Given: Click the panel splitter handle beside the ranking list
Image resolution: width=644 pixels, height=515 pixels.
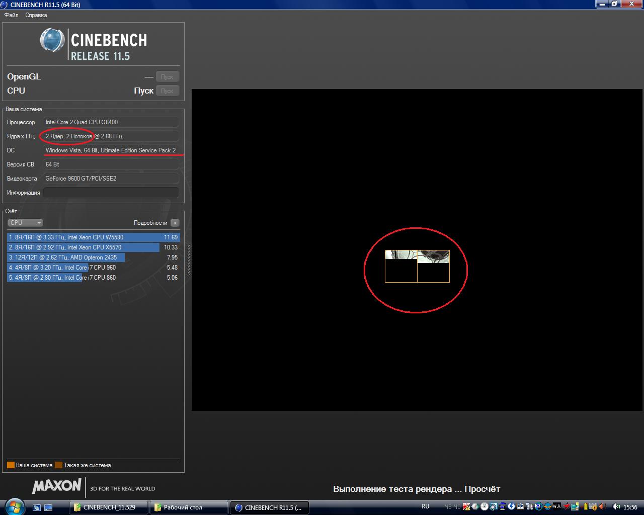Looking at the screenshot, I should tap(189, 260).
